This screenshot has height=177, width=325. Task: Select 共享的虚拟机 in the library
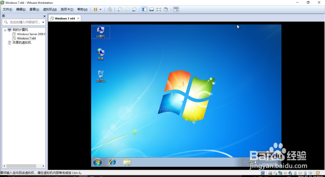pos(22,42)
